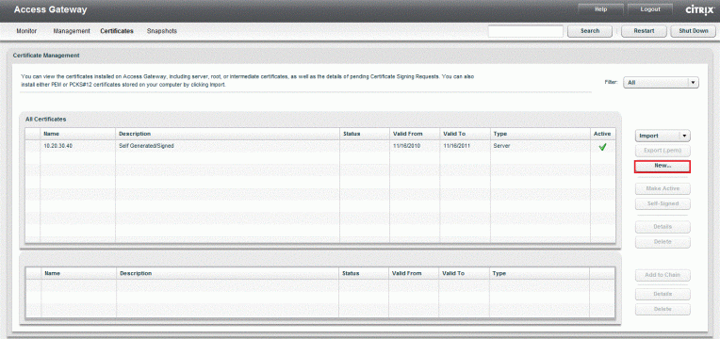Click the Server type cell
The height and width of the screenshot is (339, 720).
(x=501, y=146)
